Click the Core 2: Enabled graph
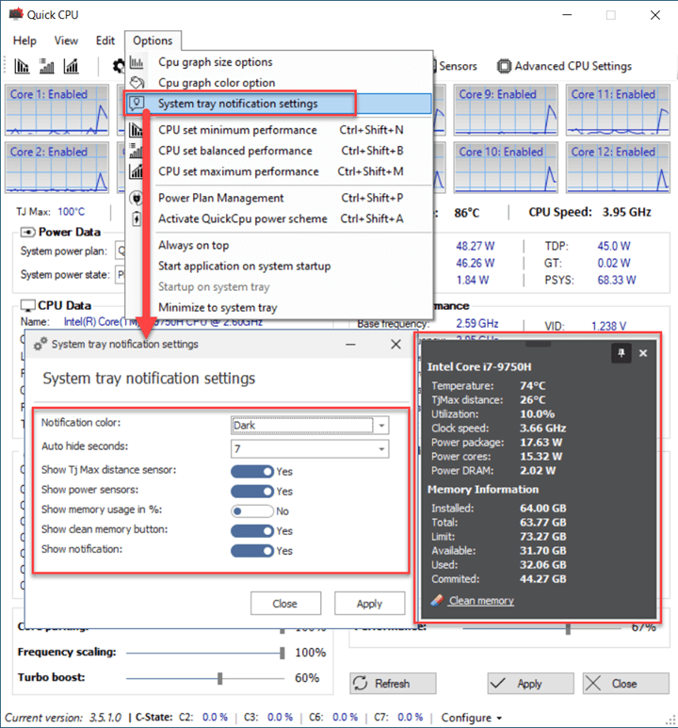This screenshot has width=678, height=728. pyautogui.click(x=57, y=168)
